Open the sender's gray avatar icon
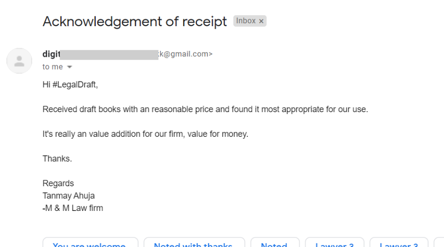Screen dimensions: 444x247 point(19,61)
